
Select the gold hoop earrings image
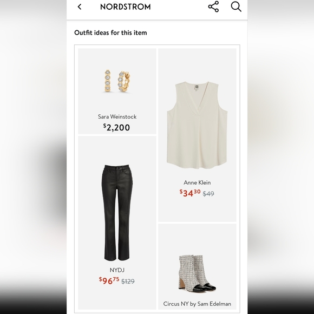tap(117, 81)
